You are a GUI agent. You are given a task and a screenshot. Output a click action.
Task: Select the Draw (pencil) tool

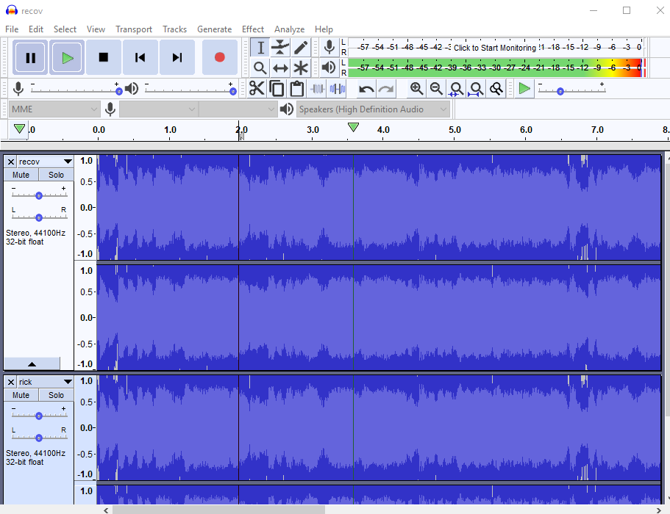(301, 47)
